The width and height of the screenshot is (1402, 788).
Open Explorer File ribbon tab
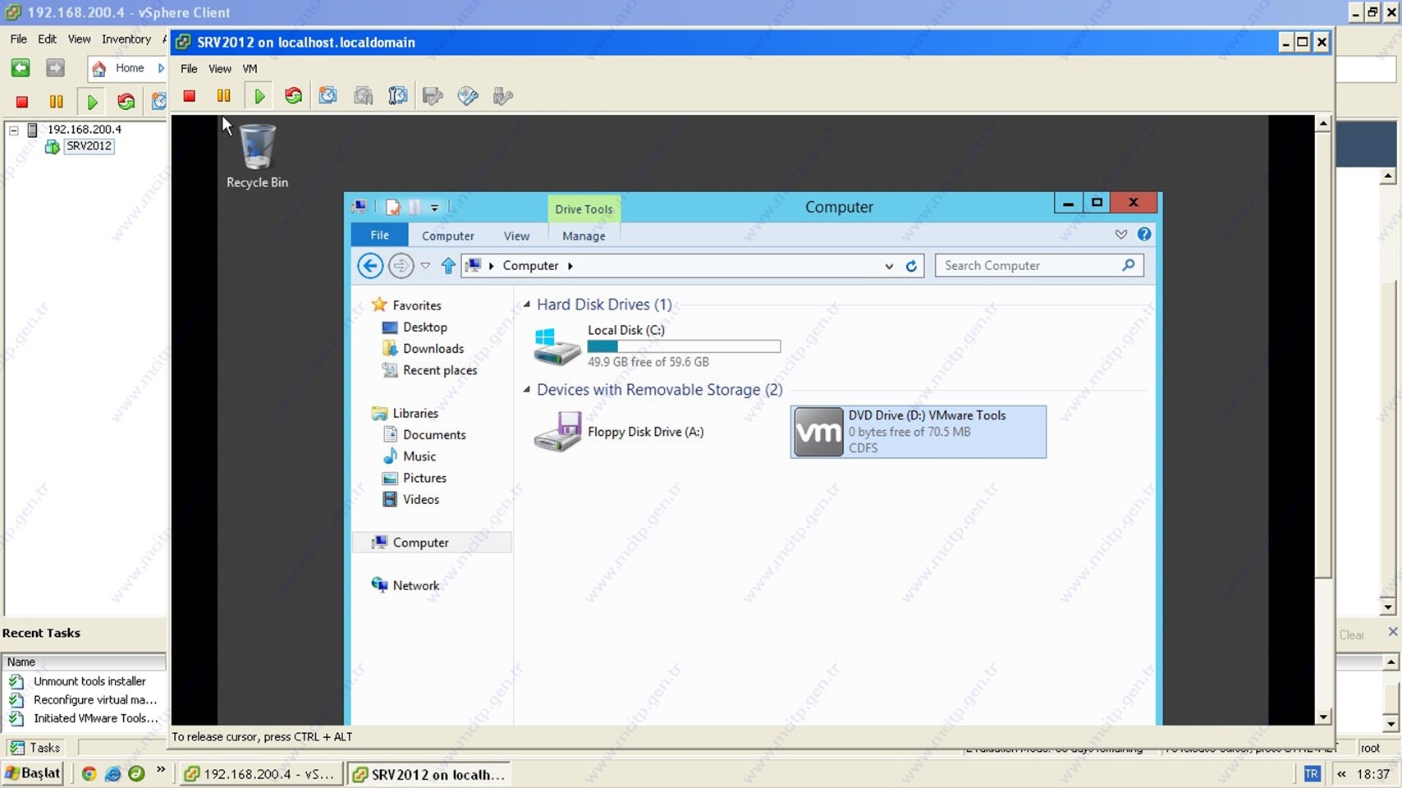379,235
